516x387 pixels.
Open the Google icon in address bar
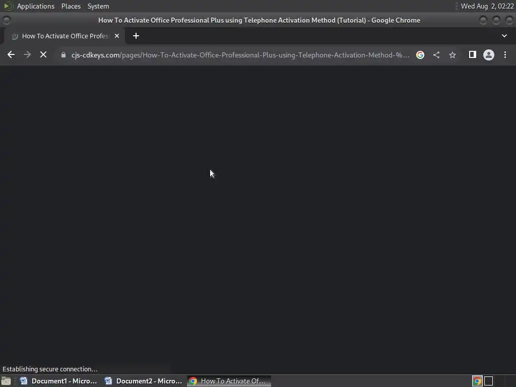click(x=420, y=55)
